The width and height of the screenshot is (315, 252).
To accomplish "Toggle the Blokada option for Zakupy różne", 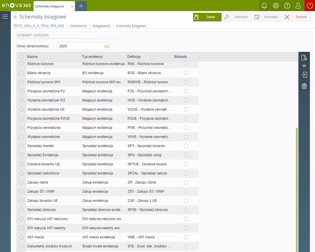I will (186, 182).
